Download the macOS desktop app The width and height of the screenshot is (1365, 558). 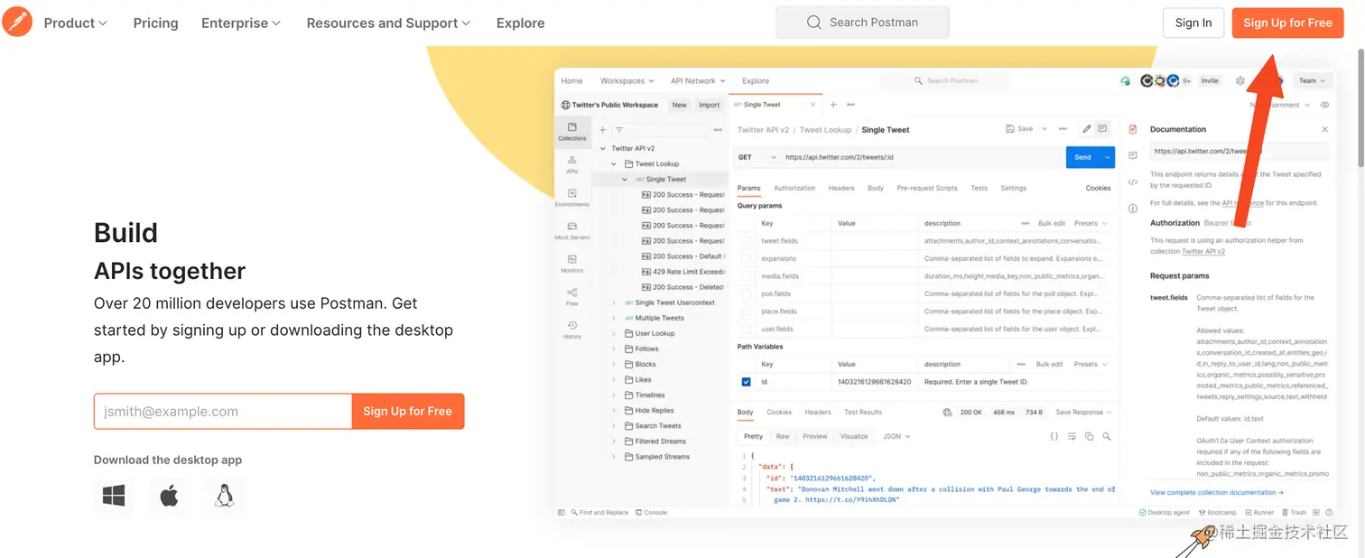tap(169, 496)
